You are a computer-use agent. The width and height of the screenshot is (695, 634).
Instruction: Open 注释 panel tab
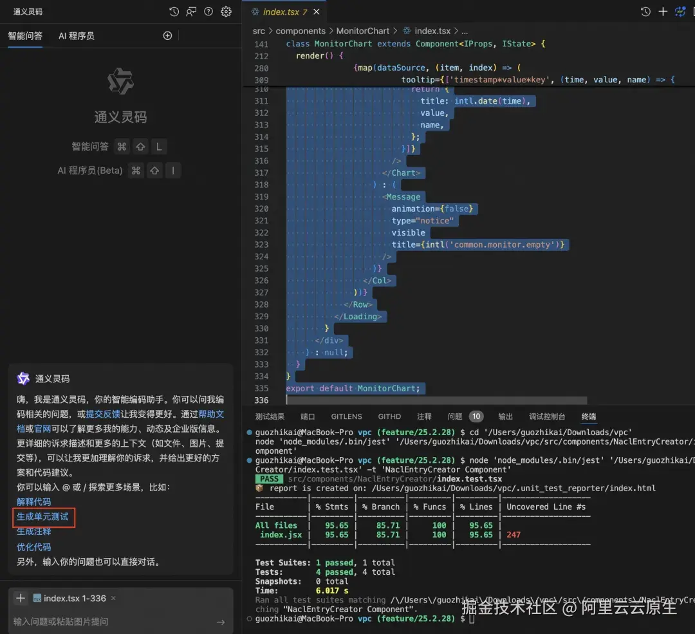tap(424, 416)
